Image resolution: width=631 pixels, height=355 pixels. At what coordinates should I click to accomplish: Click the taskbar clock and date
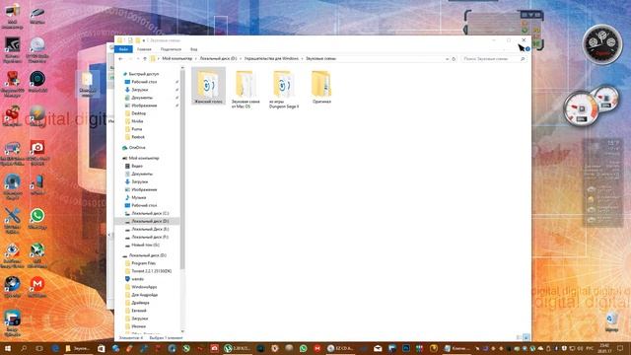pos(604,348)
